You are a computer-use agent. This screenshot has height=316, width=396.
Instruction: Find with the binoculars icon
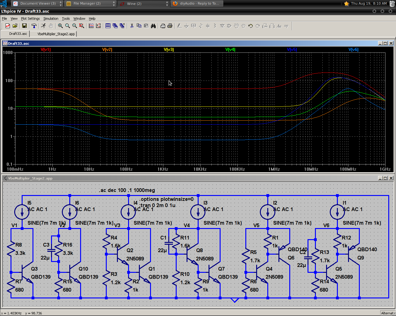click(x=153, y=26)
